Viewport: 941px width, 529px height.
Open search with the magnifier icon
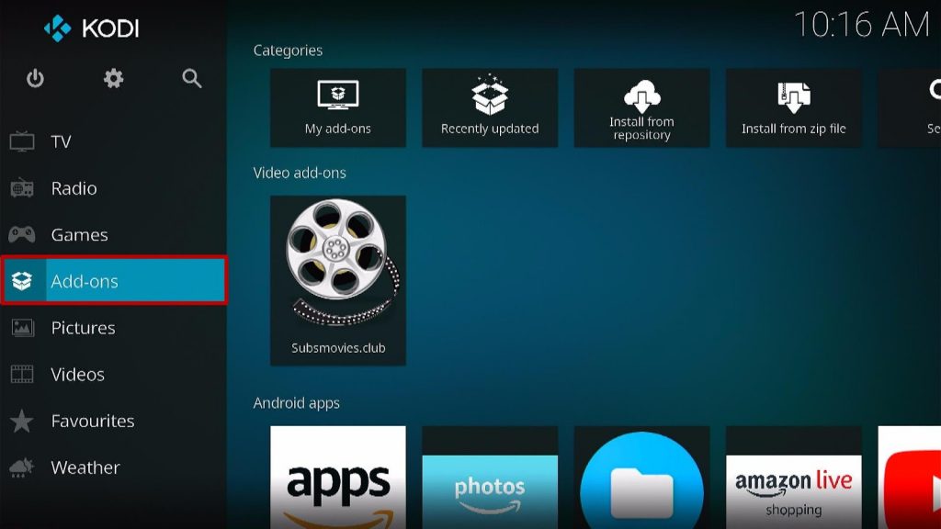coord(192,79)
